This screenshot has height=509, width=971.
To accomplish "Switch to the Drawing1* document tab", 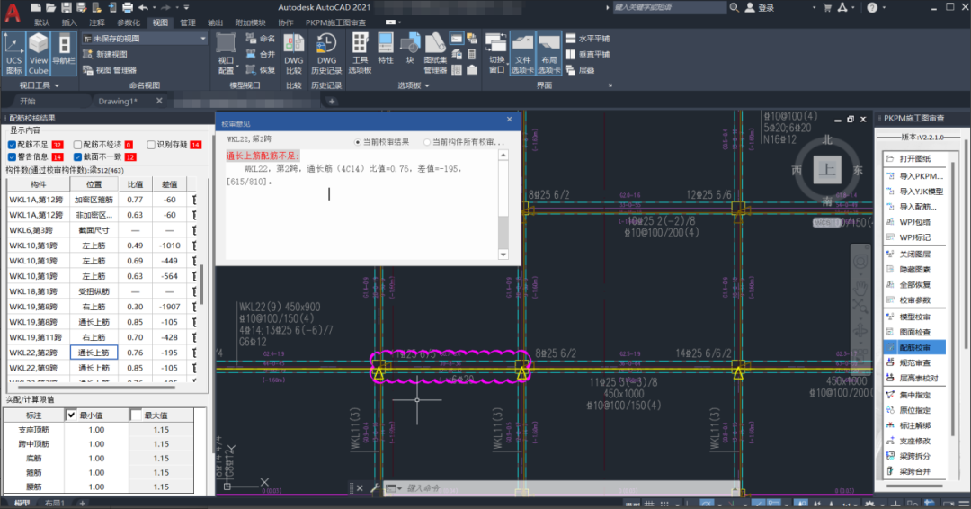I will [x=118, y=101].
